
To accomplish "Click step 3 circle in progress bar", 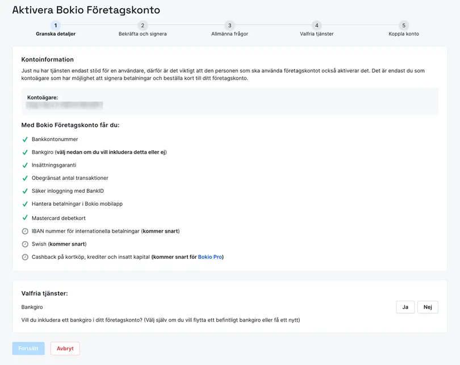I will [229, 25].
